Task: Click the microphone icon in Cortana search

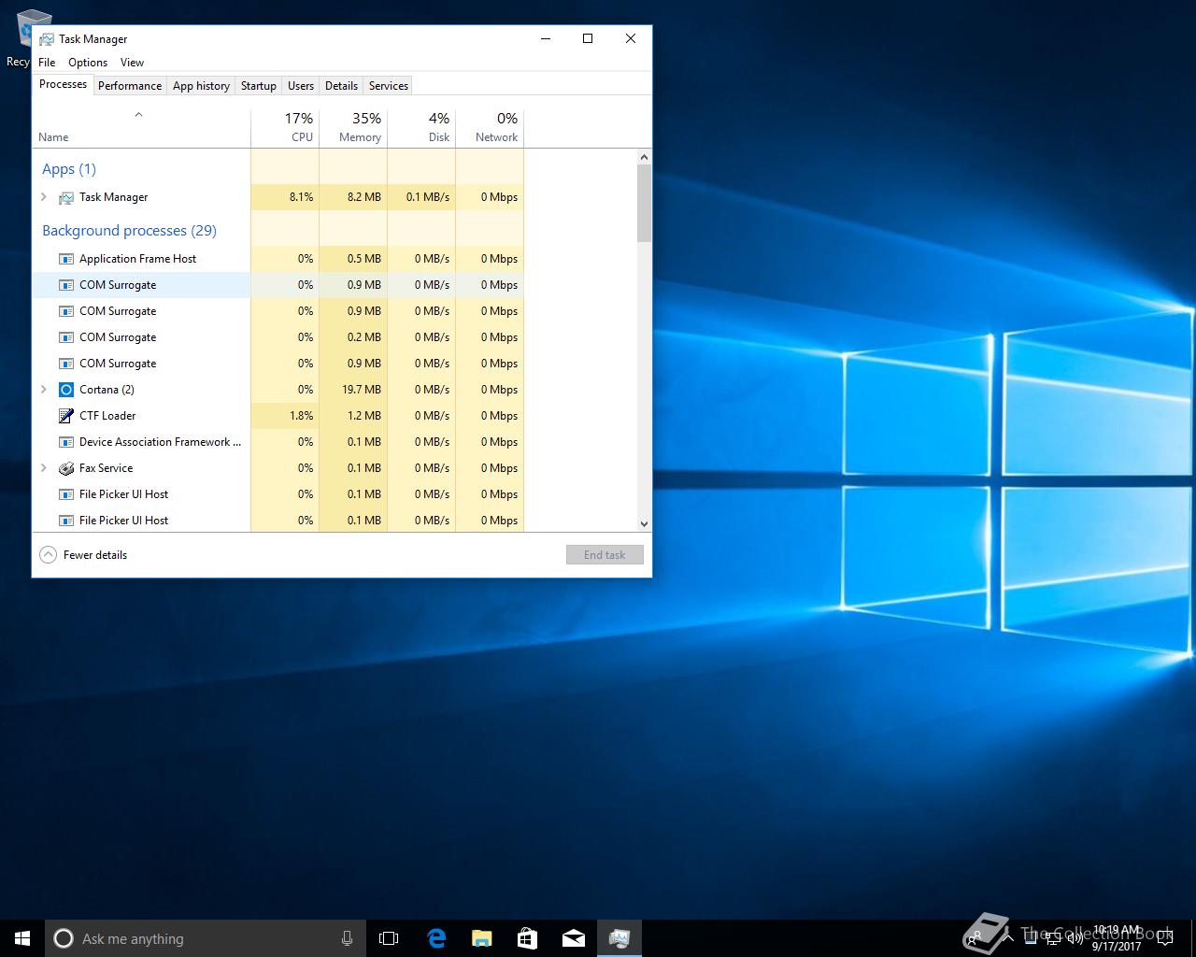Action: coord(347,938)
